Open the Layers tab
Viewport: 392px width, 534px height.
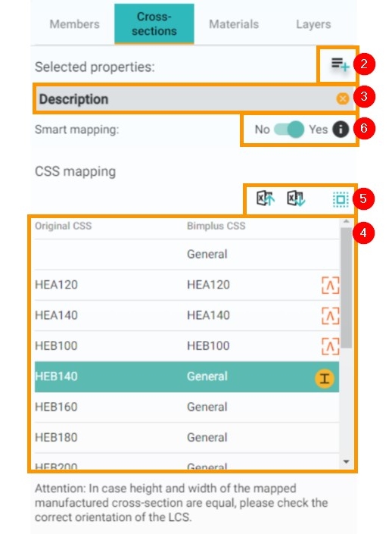pos(313,24)
